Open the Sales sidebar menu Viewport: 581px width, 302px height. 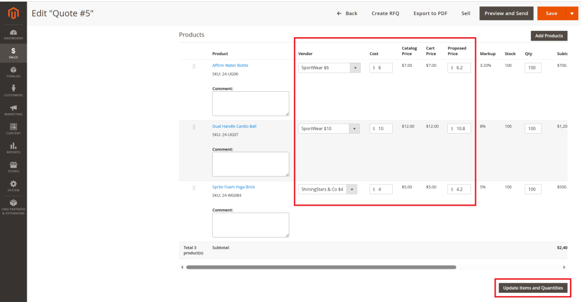[x=13, y=53]
